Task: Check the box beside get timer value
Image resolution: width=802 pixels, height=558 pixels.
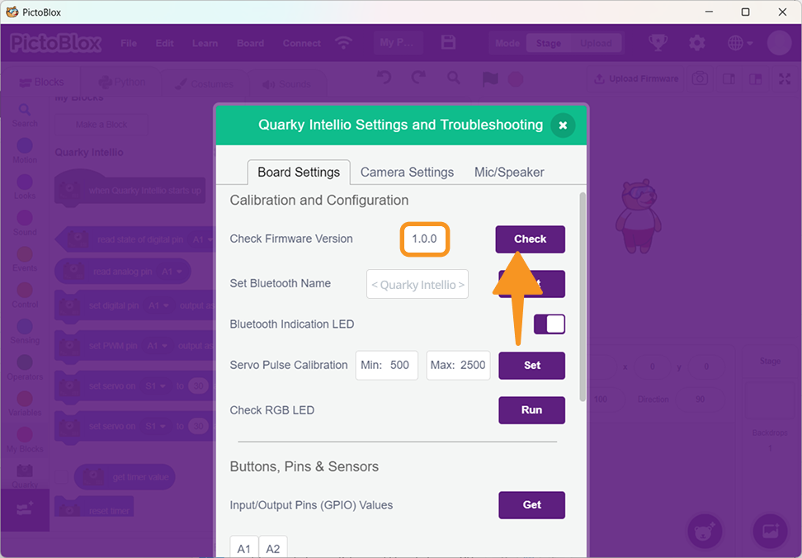Action: 62,477
